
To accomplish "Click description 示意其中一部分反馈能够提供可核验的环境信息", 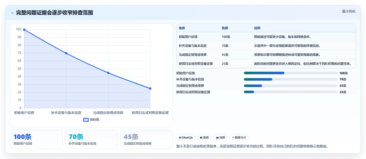I will [x=287, y=46].
